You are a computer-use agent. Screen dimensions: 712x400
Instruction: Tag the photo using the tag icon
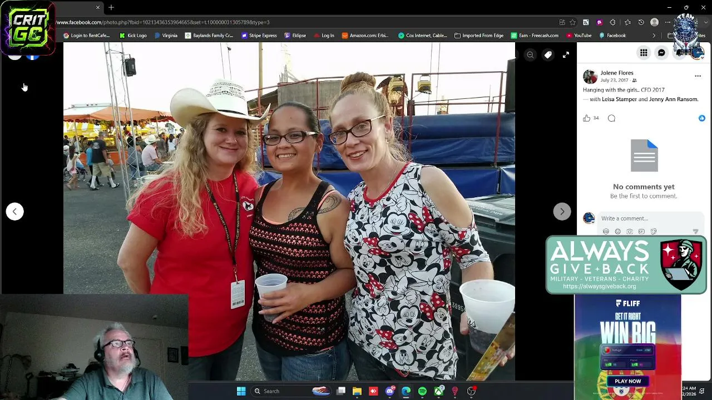point(548,54)
